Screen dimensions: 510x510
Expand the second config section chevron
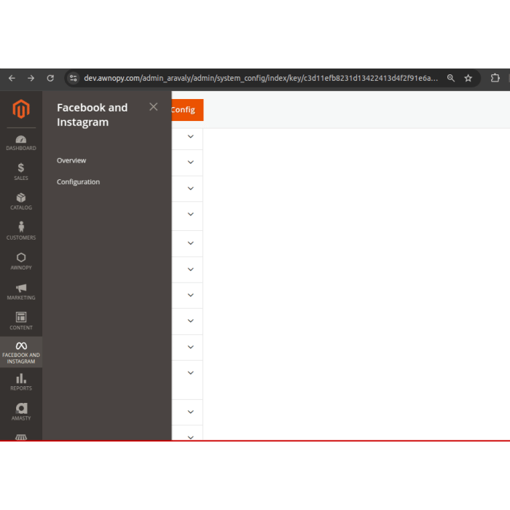point(191,162)
